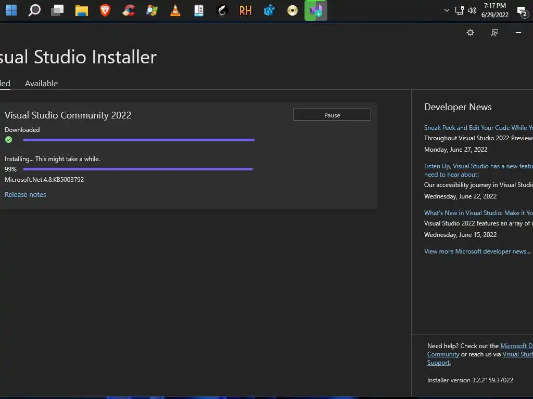Click the Installing... This might take a while text
The image size is (533, 399).
(x=53, y=159)
